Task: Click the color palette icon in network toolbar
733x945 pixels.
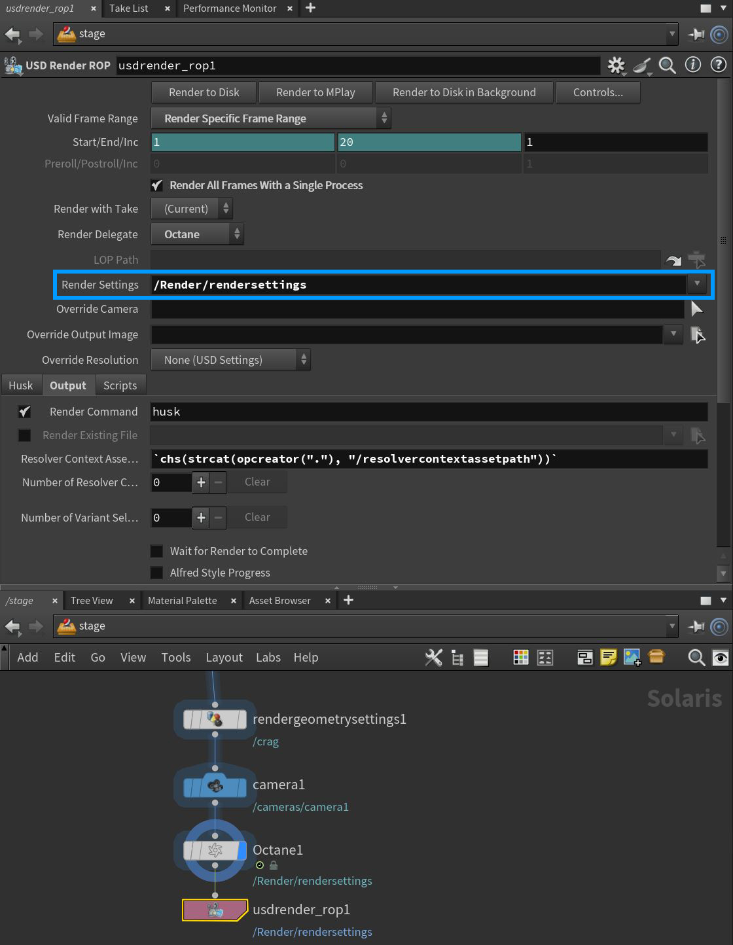Action: click(x=520, y=657)
